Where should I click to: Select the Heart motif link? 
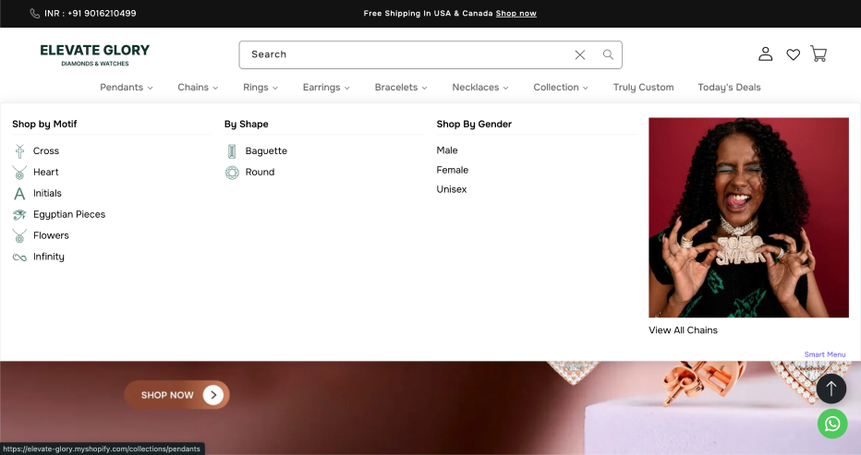45,173
